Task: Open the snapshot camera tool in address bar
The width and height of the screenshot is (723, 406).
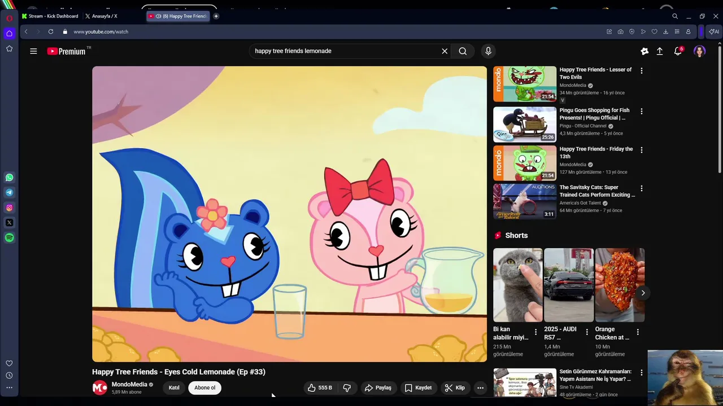Action: point(620,32)
